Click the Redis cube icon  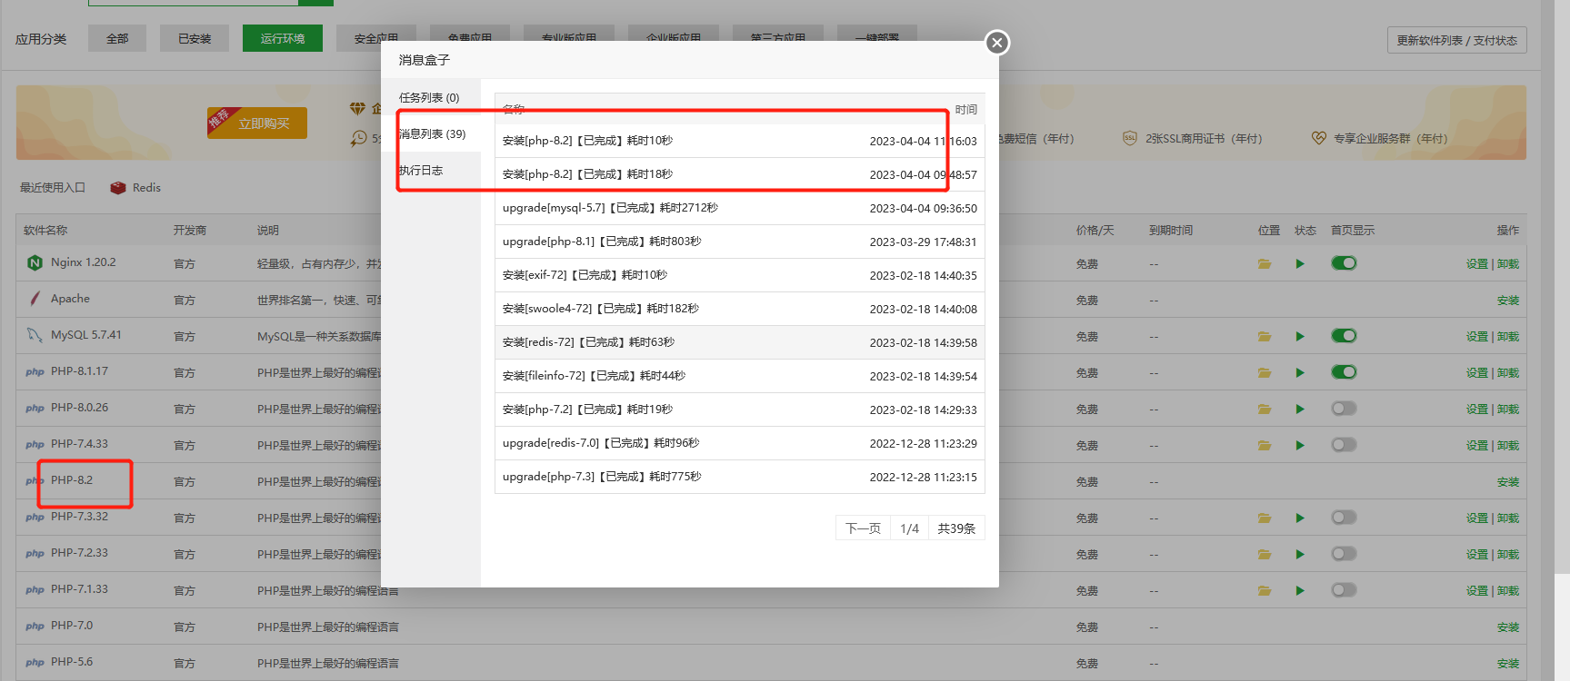click(117, 188)
